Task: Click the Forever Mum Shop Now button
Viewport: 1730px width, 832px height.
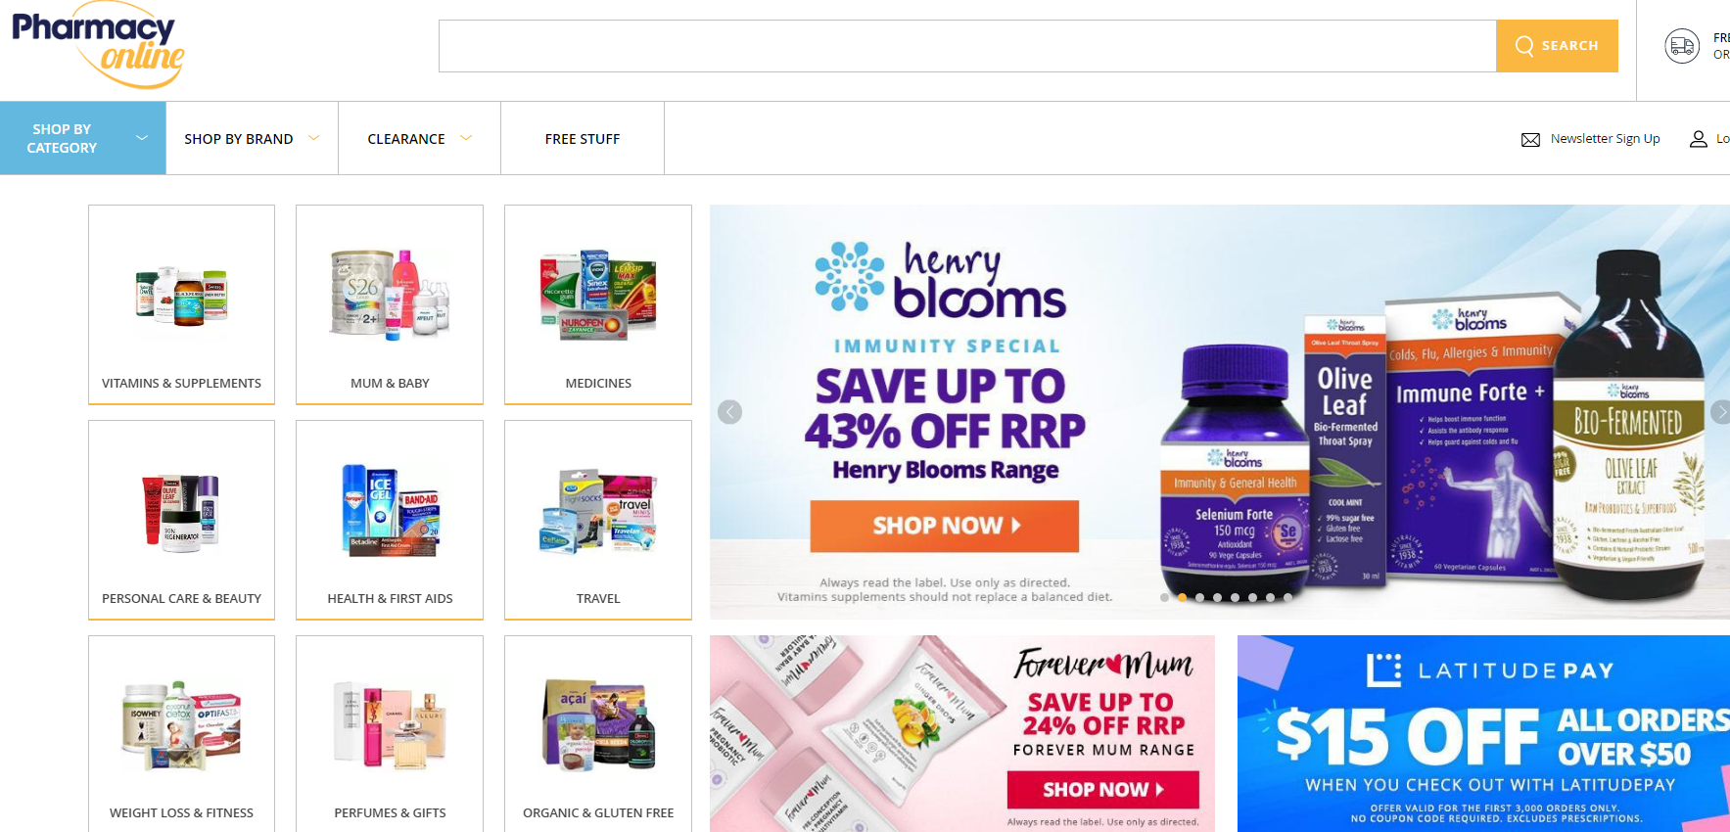Action: point(1103,789)
